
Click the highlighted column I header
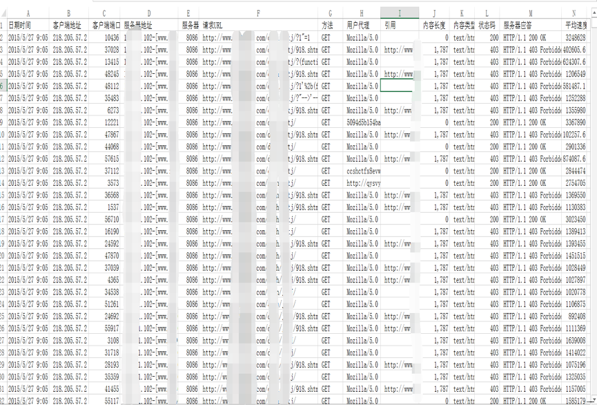click(400, 13)
